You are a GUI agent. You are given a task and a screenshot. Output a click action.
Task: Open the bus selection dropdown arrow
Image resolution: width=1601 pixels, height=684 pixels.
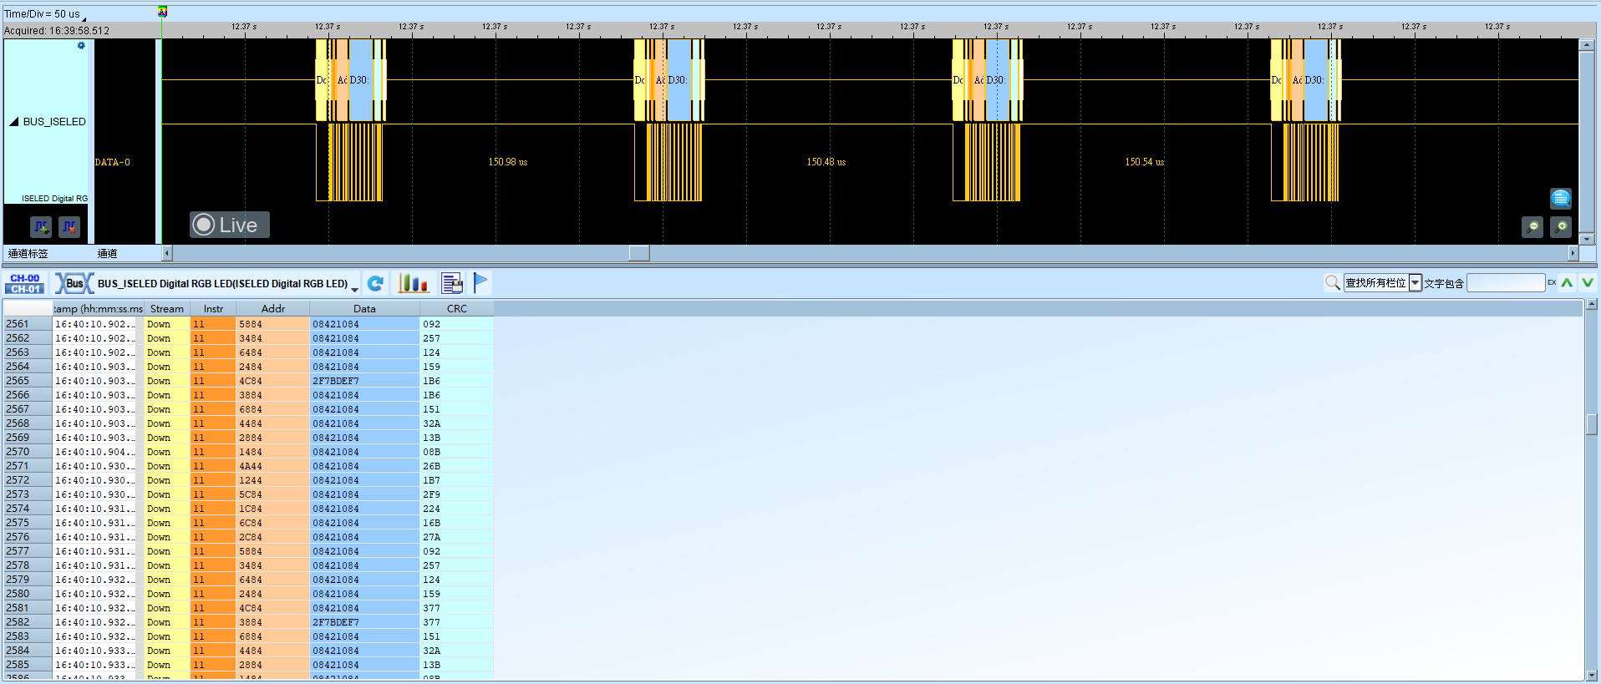(x=355, y=289)
